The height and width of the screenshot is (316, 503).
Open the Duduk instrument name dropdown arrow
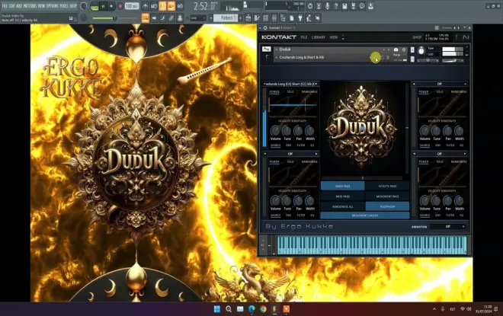[x=276, y=49]
